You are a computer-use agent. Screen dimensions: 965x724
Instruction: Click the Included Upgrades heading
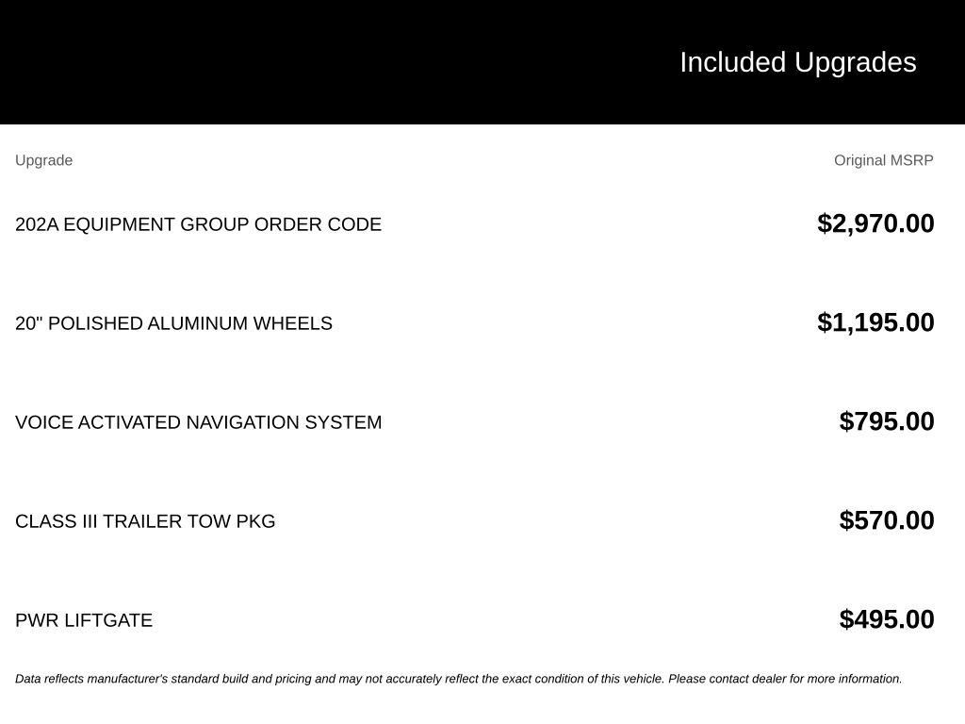pyautogui.click(x=797, y=63)
